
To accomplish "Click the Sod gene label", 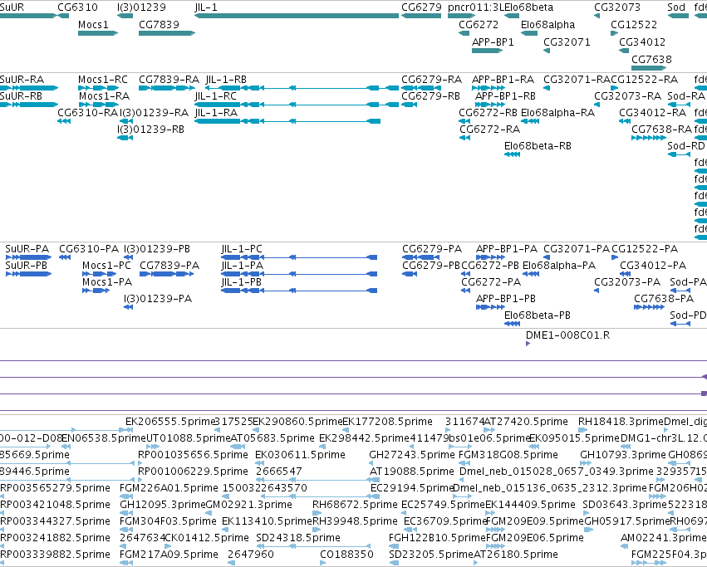I will coord(676,7).
